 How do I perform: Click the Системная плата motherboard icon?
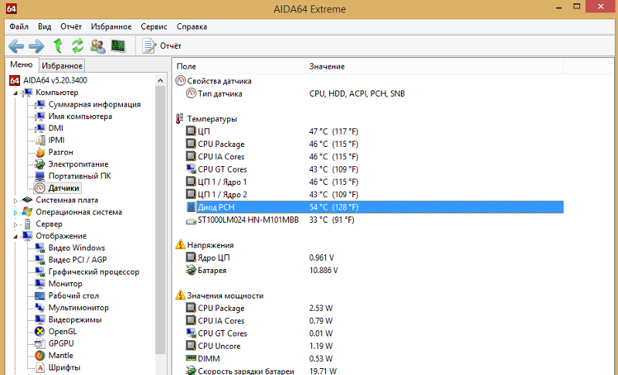click(x=27, y=200)
